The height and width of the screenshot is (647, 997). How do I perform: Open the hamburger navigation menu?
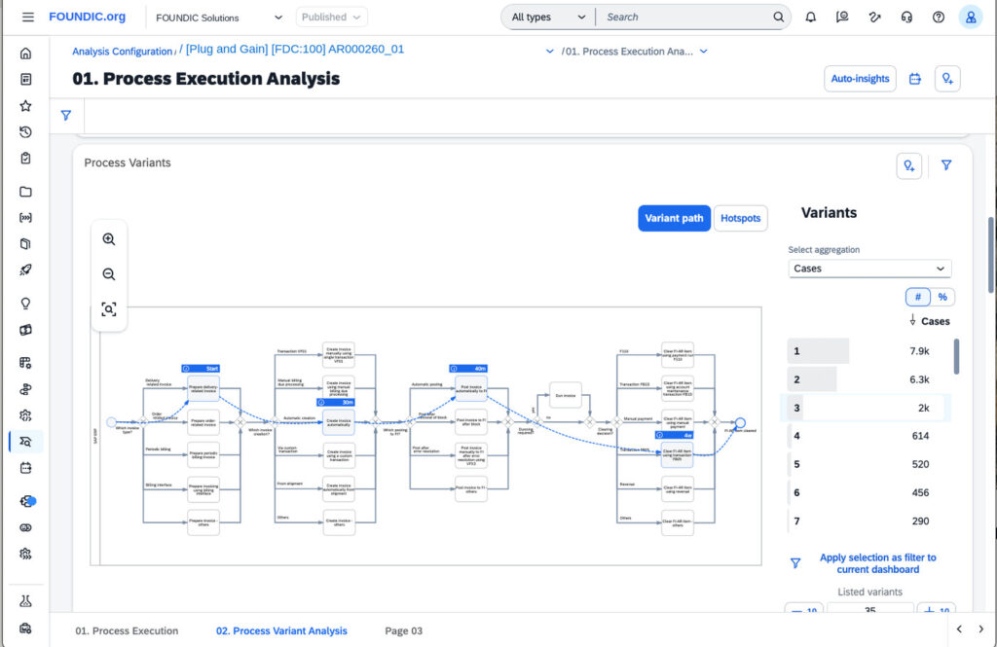[28, 18]
